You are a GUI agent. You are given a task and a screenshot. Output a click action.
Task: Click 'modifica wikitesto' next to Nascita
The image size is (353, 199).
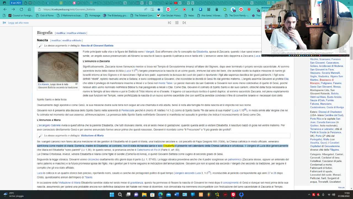(72, 40)
